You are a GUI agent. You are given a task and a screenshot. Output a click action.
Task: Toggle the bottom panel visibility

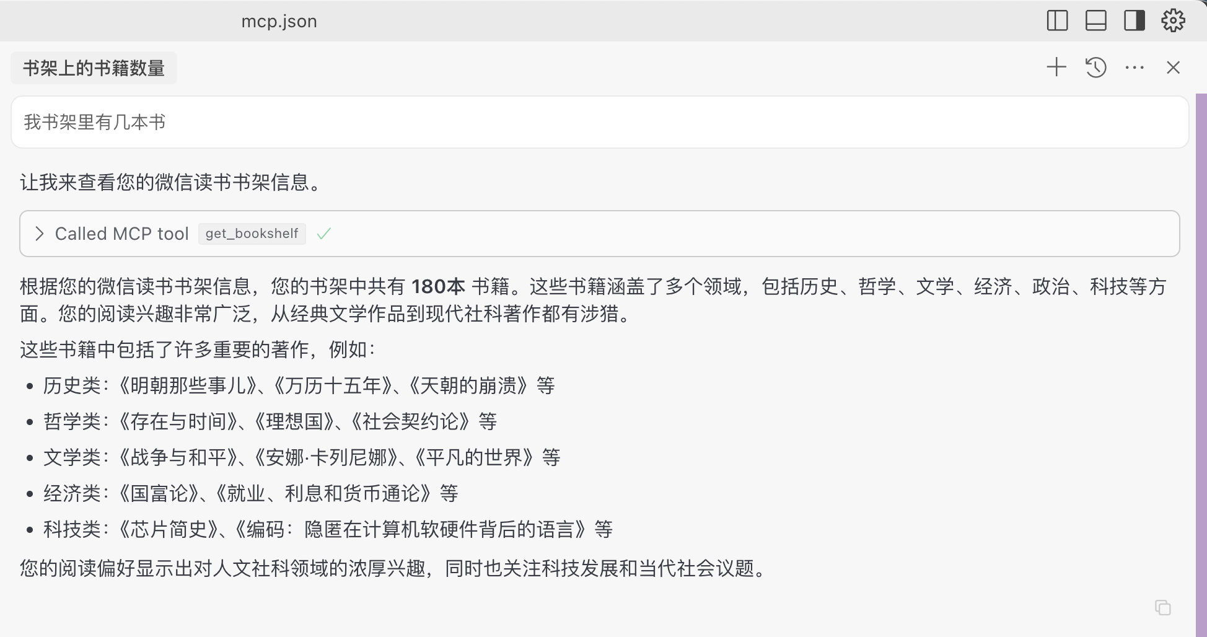1095,20
